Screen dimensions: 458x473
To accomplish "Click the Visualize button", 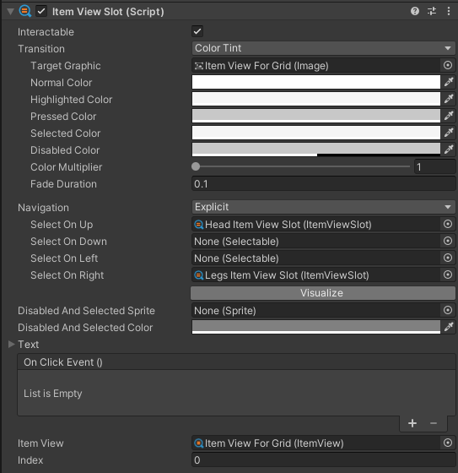I will [323, 293].
